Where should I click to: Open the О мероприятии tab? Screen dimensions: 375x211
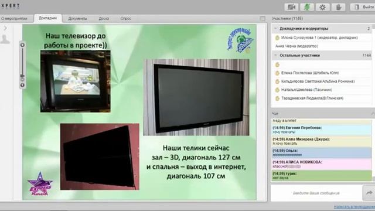click(x=14, y=18)
